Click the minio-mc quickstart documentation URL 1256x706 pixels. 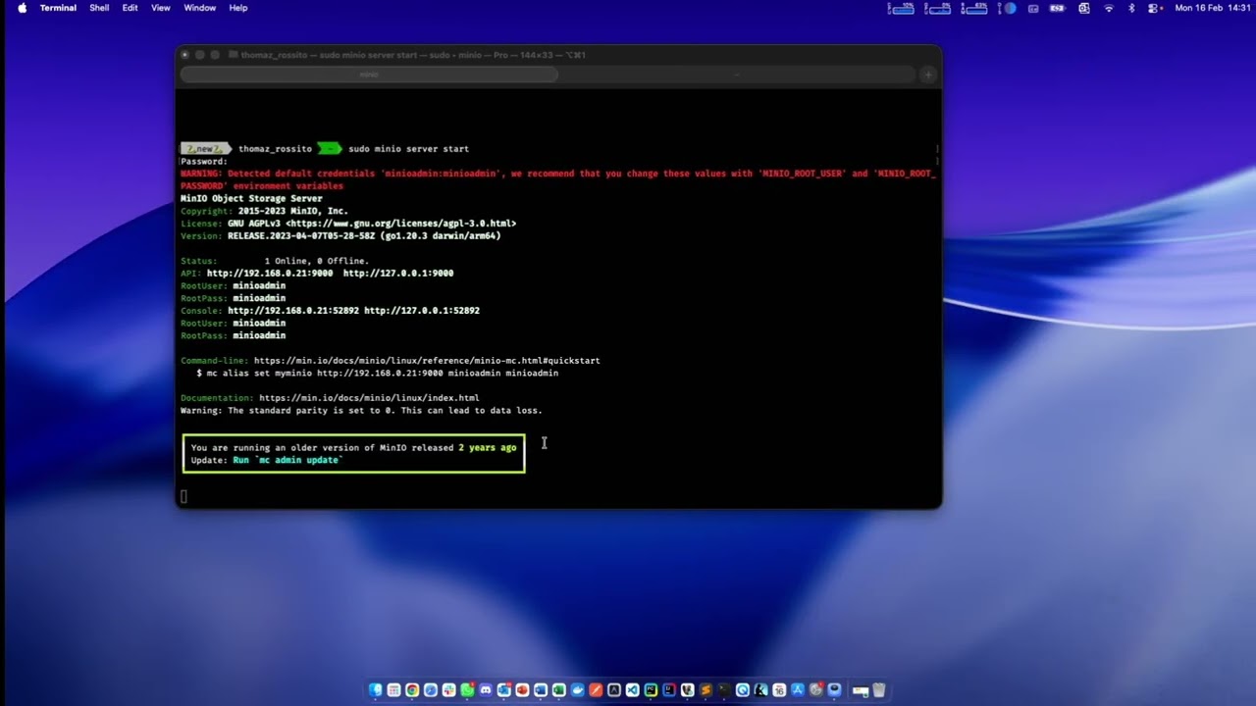(427, 360)
